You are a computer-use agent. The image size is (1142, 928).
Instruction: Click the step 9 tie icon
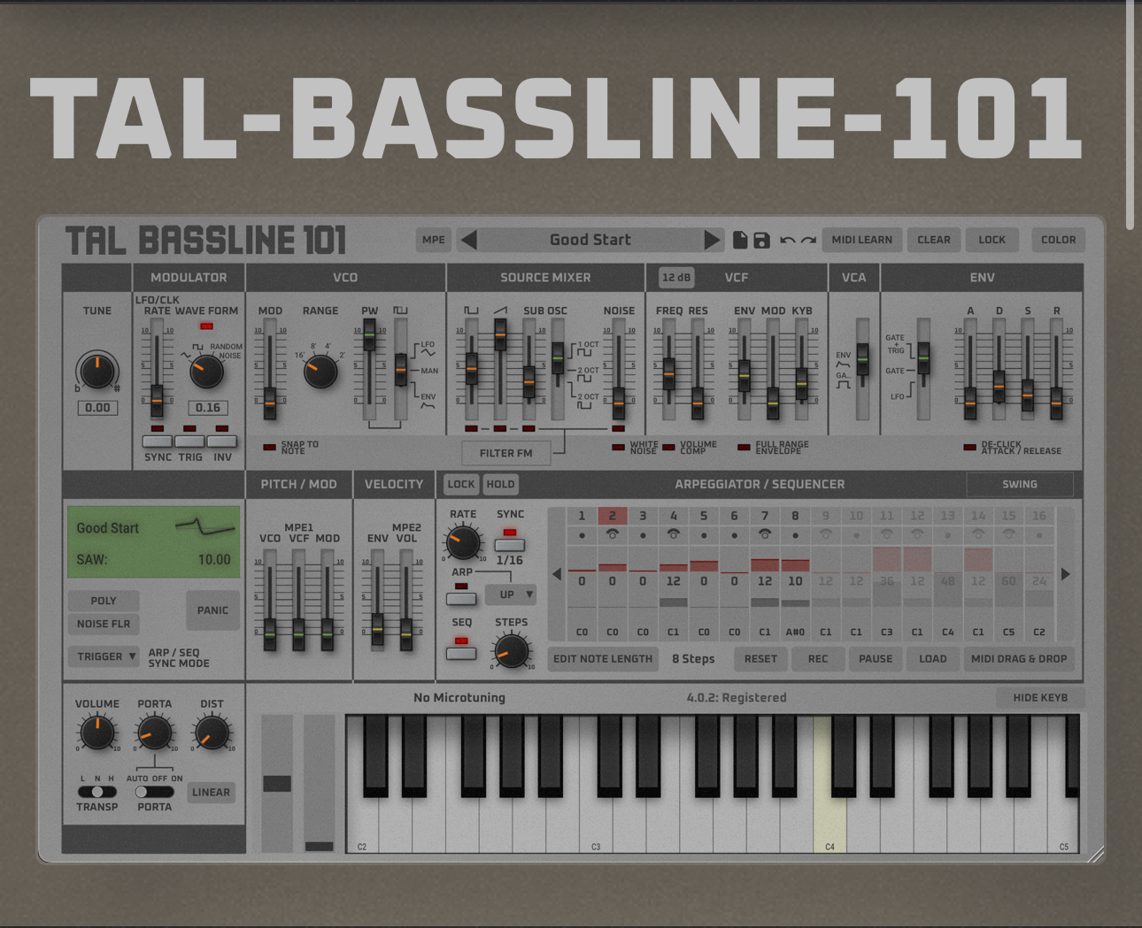coord(825,534)
